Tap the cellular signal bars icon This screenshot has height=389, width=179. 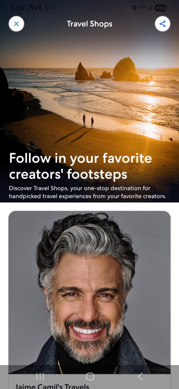point(149,8)
